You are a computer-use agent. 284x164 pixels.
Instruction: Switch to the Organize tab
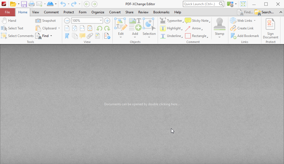98,12
